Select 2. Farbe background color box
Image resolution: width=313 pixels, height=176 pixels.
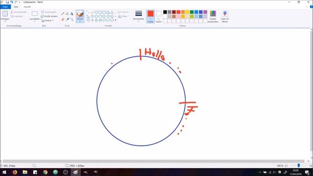158,17
